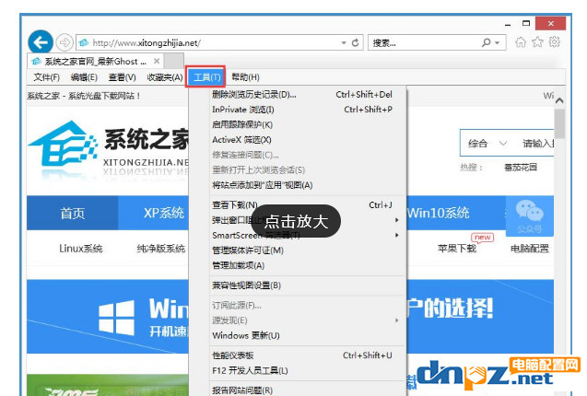The height and width of the screenshot is (396, 587).
Task: Click the 番茄花园 hot search link
Action: 521,168
